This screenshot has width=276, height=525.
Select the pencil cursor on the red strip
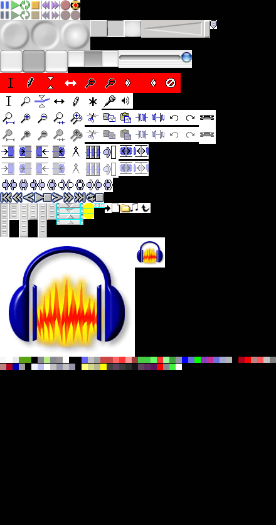pos(30,83)
